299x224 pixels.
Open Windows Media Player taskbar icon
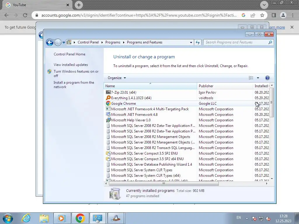tap(62, 218)
